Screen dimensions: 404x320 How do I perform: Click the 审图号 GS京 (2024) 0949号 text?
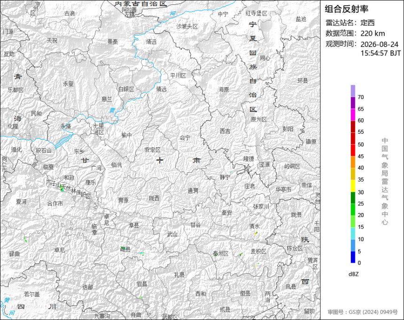(363, 312)
